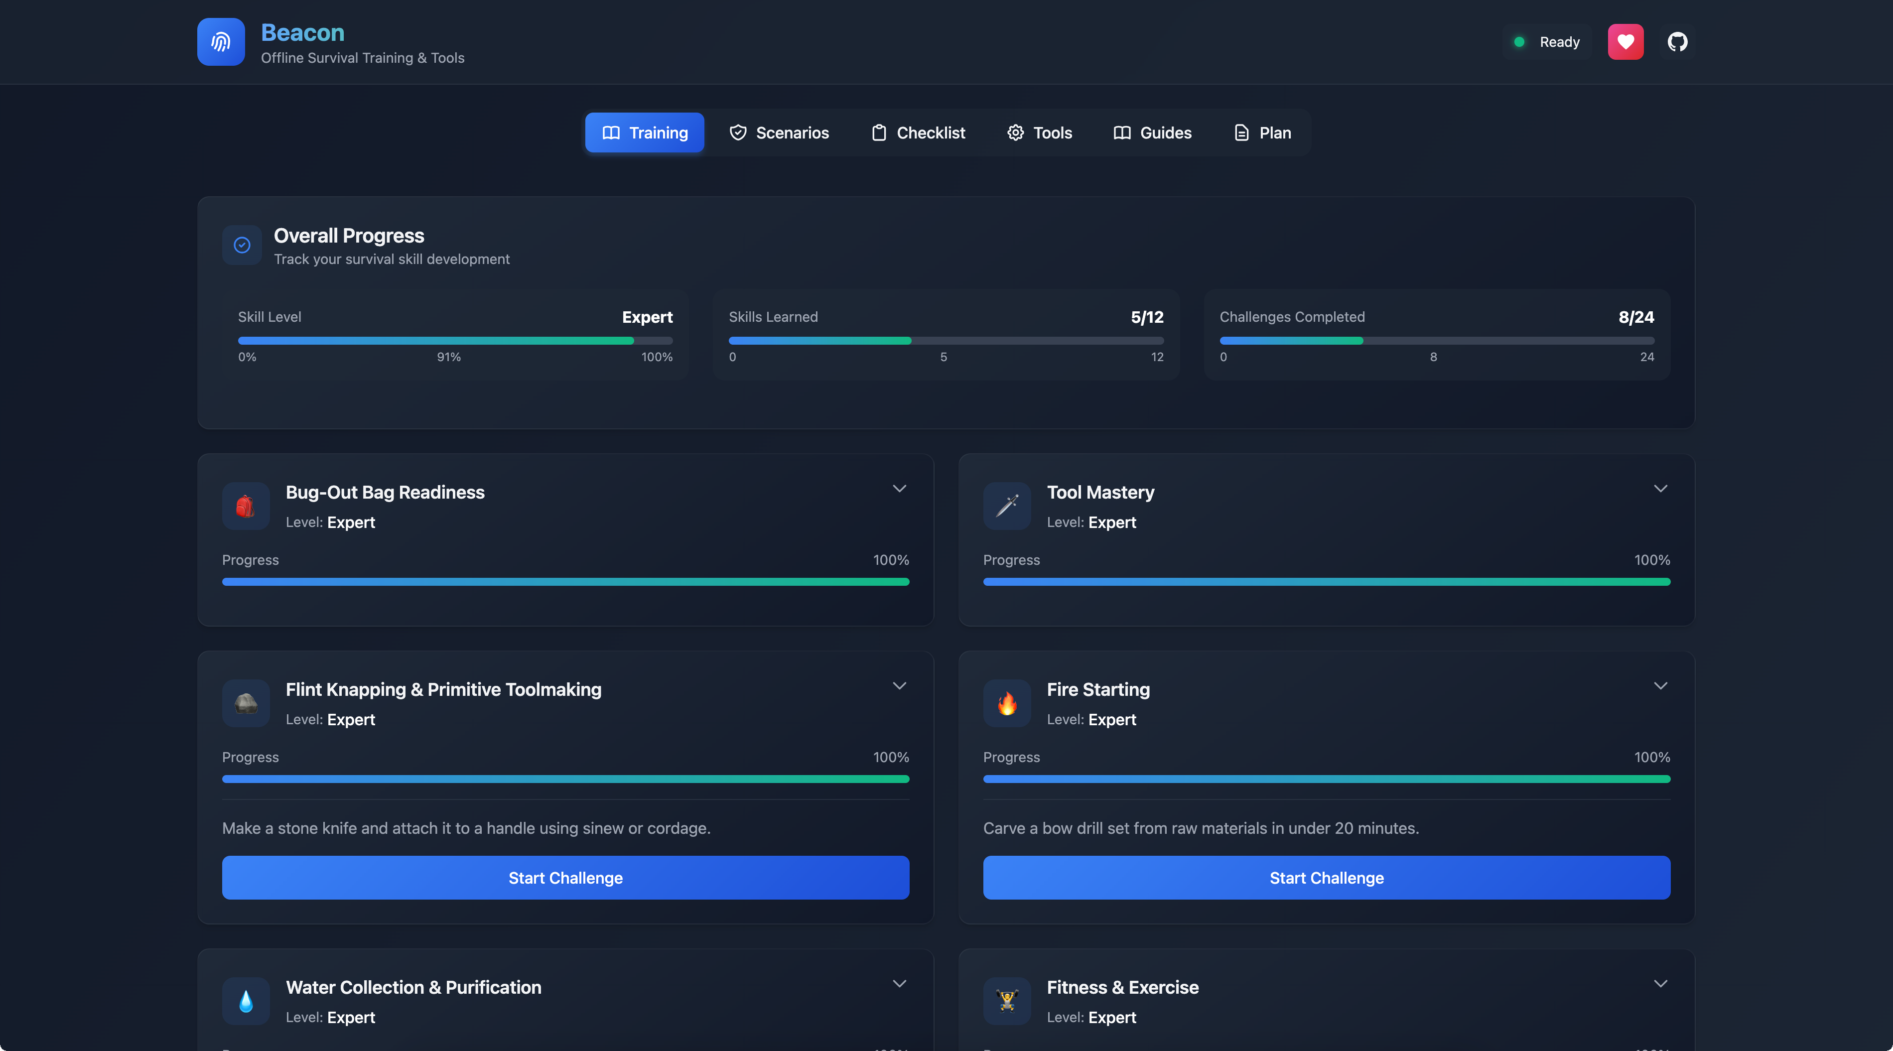This screenshot has width=1893, height=1051.
Task: Click the Skill Level progress bar
Action: [455, 341]
